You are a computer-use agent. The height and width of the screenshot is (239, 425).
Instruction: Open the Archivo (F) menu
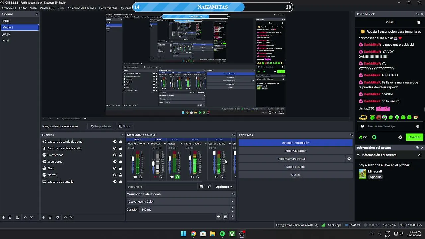[9, 8]
